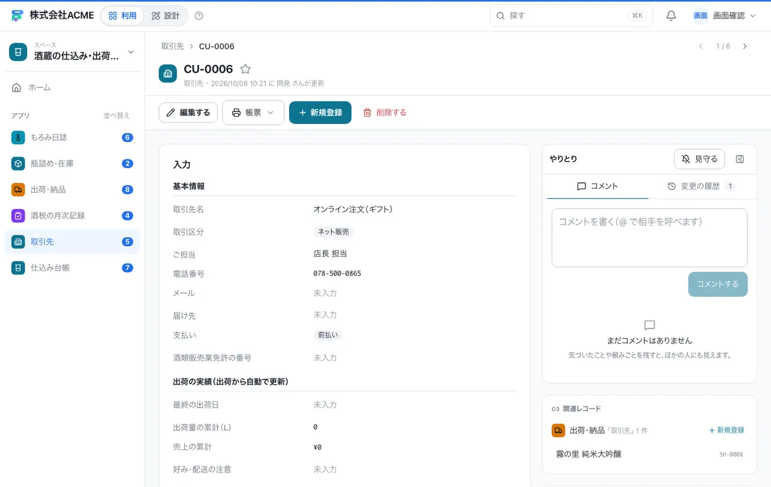Screen dimensions: 771x487
Task: Click the コメントする submit button
Action: click(718, 284)
